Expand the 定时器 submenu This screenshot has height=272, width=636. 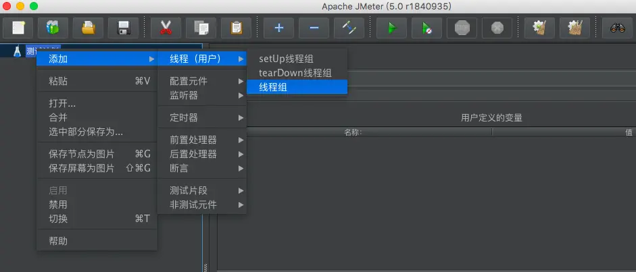(202, 118)
